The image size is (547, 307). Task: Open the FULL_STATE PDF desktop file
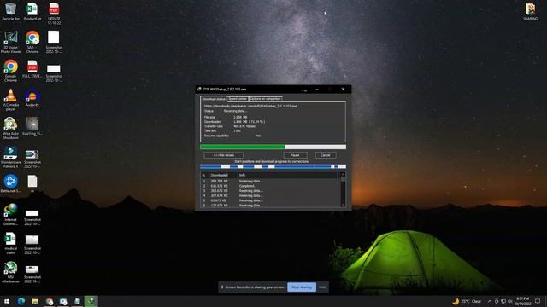point(32,69)
